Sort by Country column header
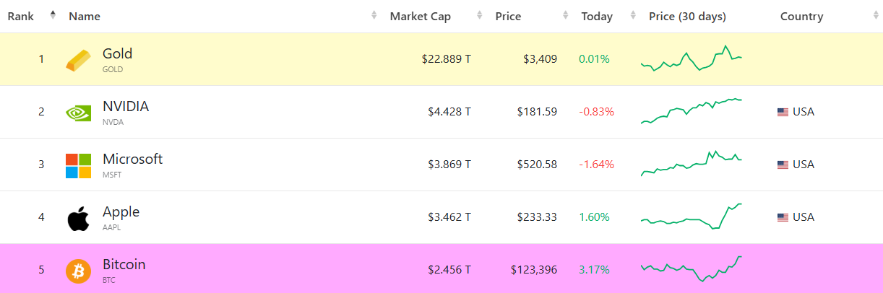883x293 pixels. click(801, 17)
